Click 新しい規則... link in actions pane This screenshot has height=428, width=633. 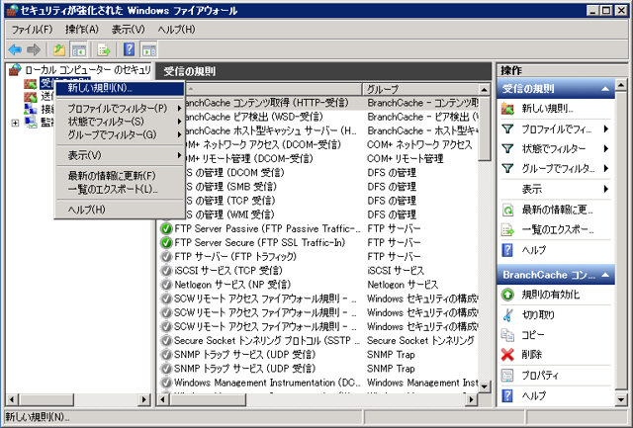coord(547,109)
